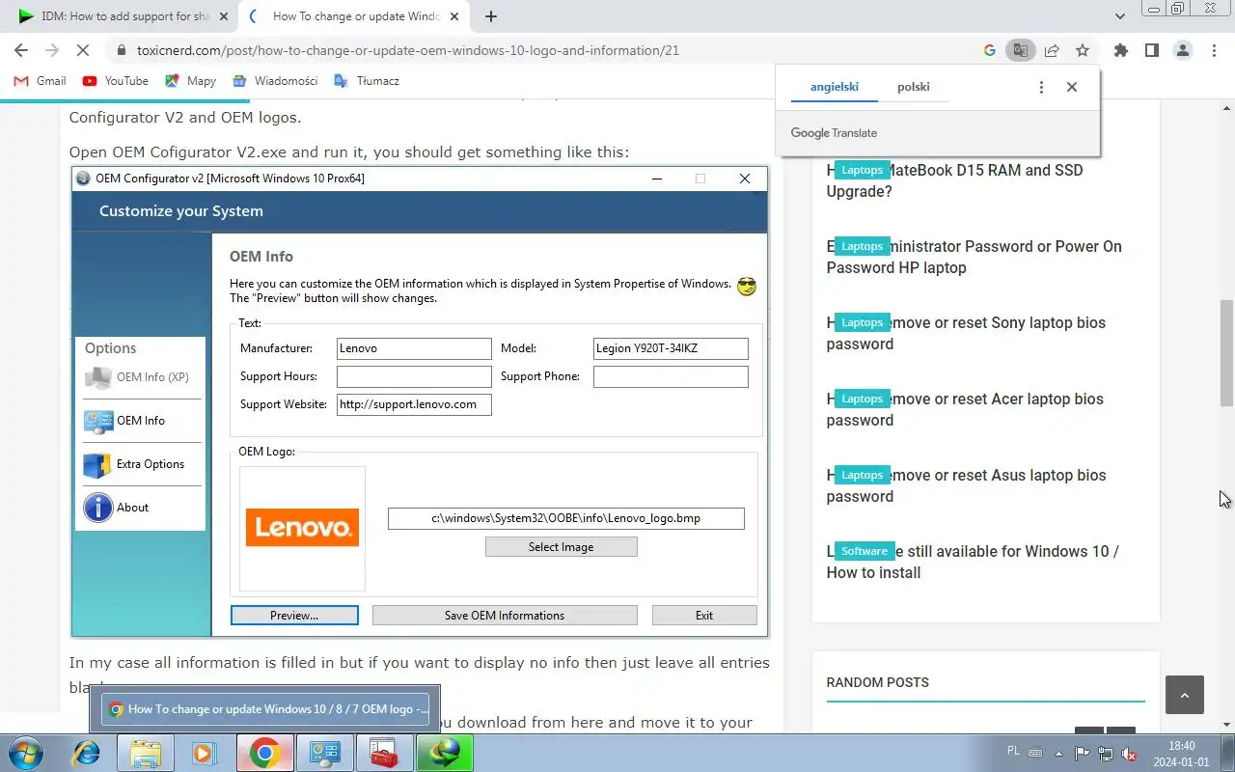Click the Chrome taskbar preview tooltip
The width and height of the screenshot is (1235, 772).
(265, 708)
